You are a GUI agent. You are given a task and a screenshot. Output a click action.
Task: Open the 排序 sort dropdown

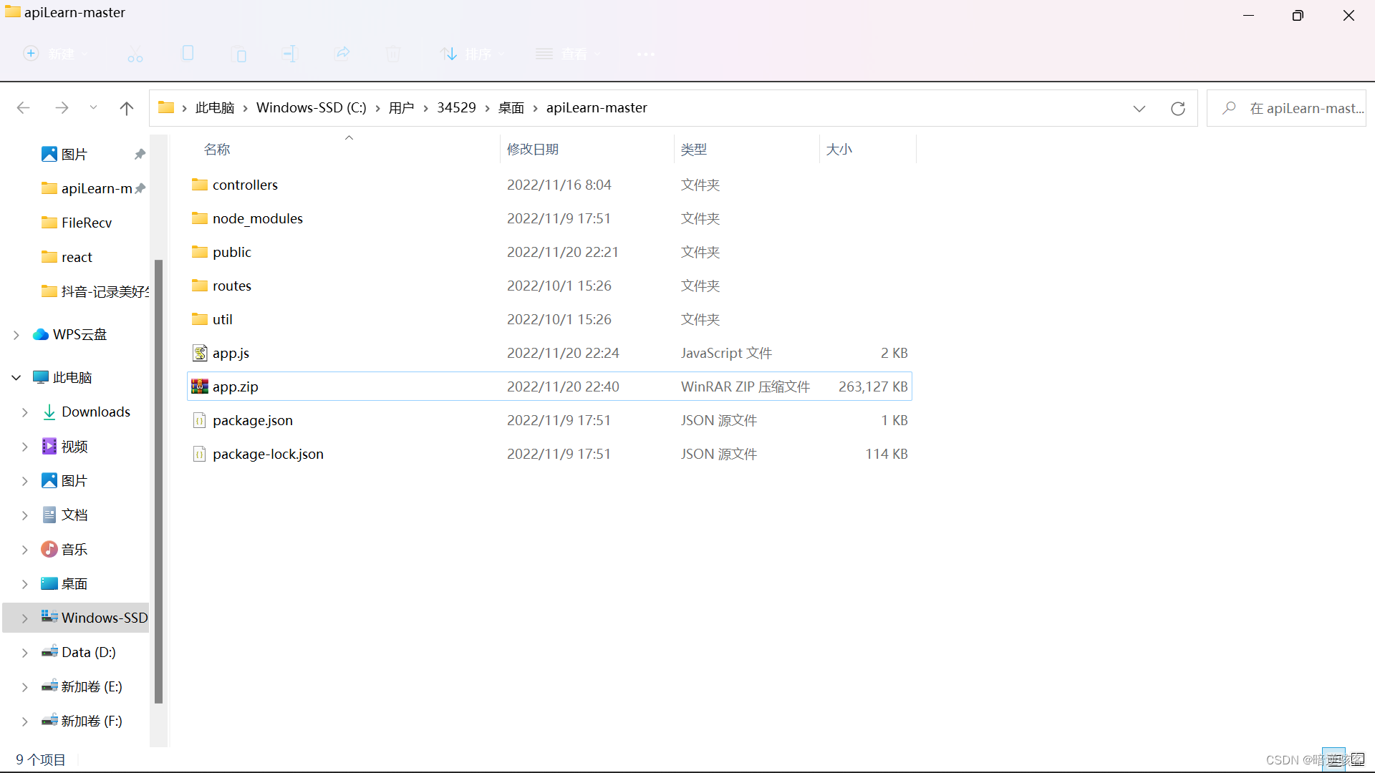click(473, 54)
